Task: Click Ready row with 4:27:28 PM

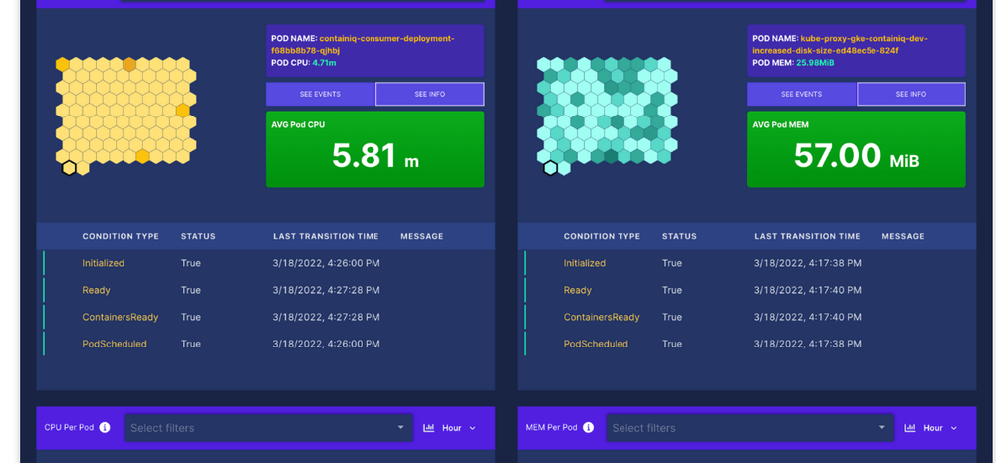Action: (266, 290)
